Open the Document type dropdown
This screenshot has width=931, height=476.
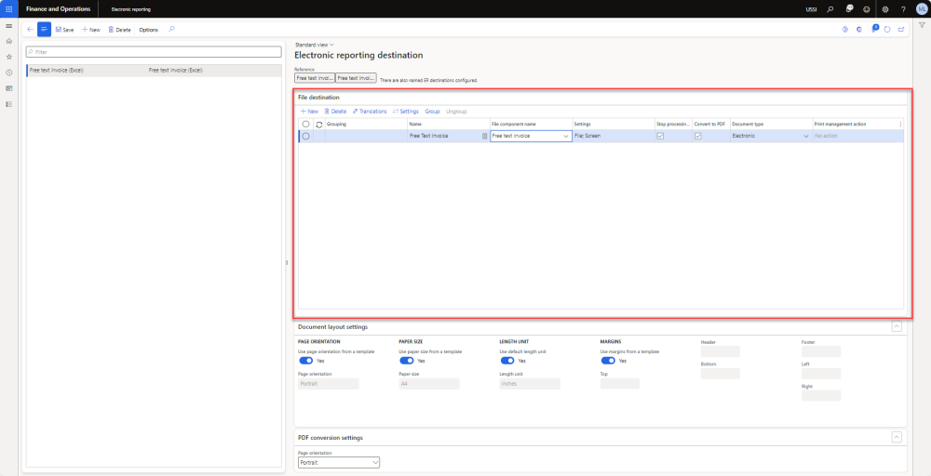[x=806, y=136]
